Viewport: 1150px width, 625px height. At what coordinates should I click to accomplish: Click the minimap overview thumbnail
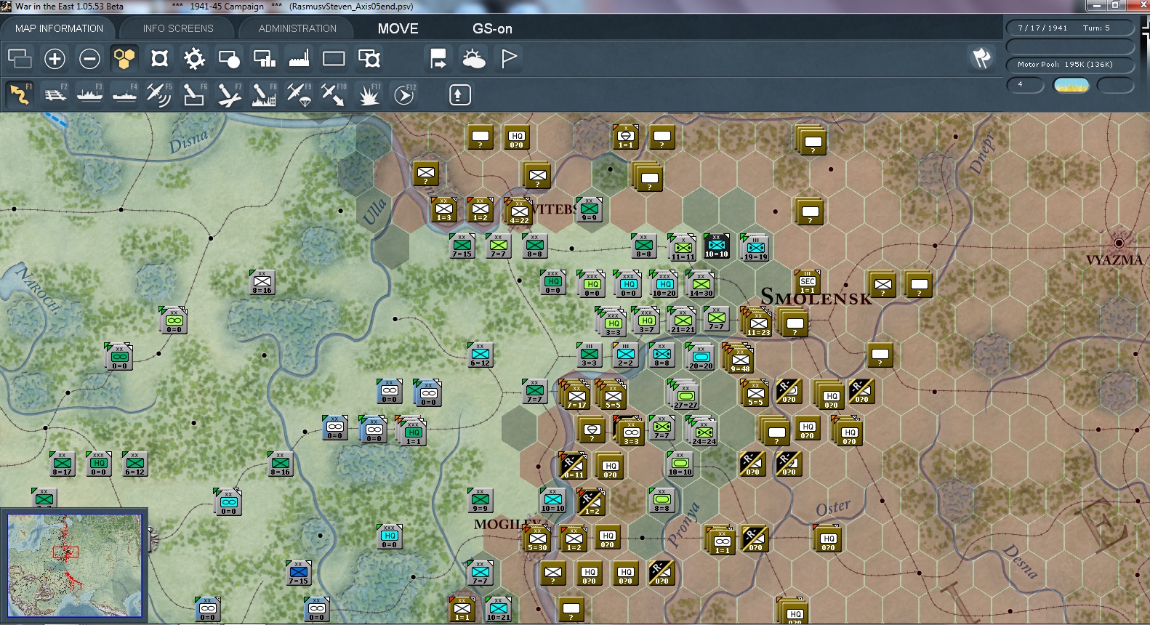click(x=74, y=565)
